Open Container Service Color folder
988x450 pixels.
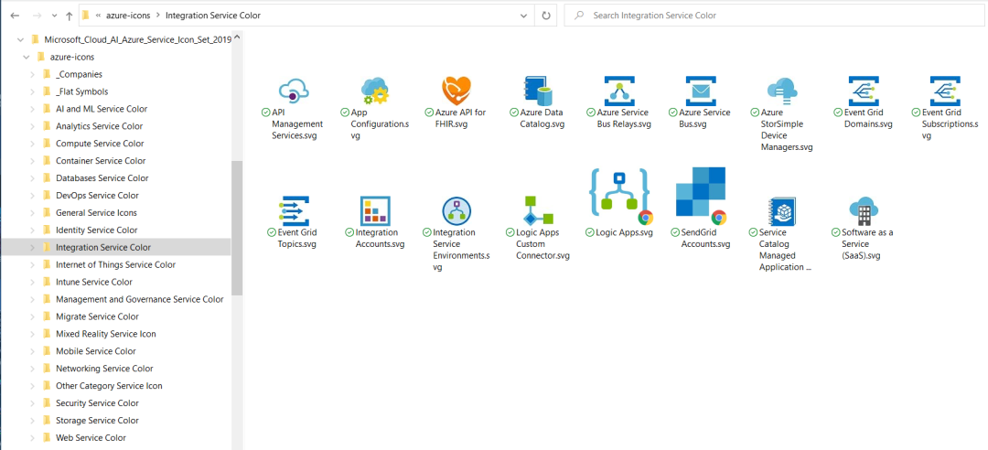click(101, 161)
